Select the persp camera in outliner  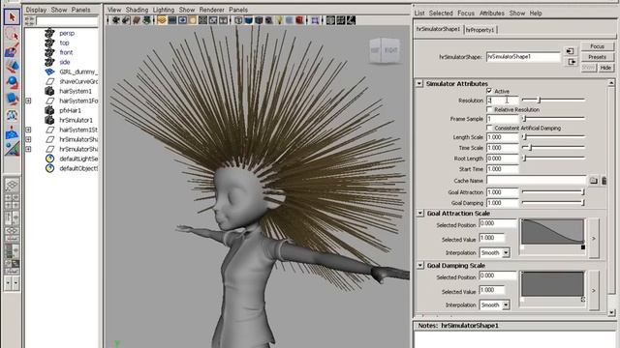coord(67,33)
